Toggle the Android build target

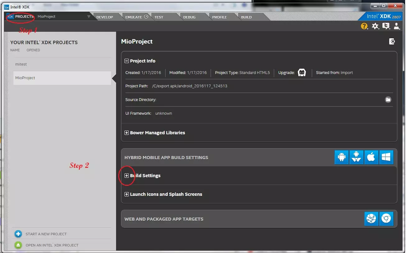pyautogui.click(x=342, y=157)
